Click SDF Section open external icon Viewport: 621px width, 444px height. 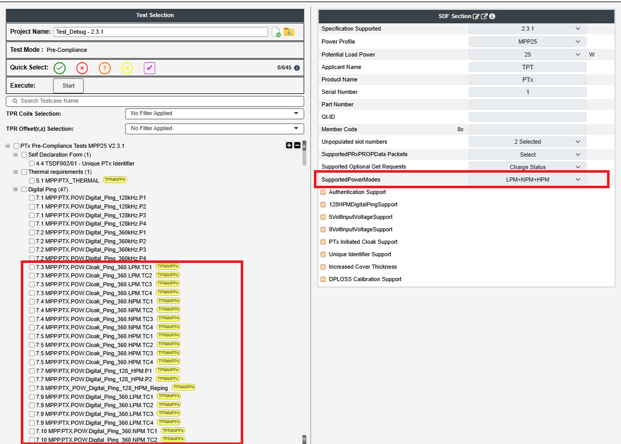coord(484,16)
